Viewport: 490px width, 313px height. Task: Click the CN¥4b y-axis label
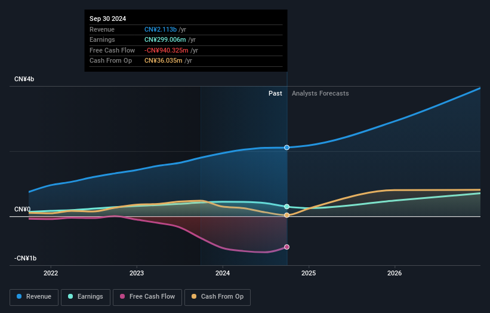pyautogui.click(x=24, y=79)
